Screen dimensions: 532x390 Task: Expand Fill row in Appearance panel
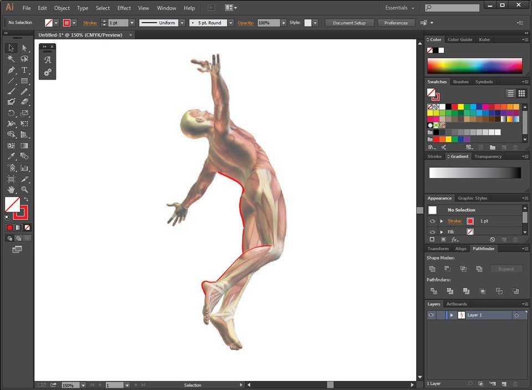[x=442, y=232]
